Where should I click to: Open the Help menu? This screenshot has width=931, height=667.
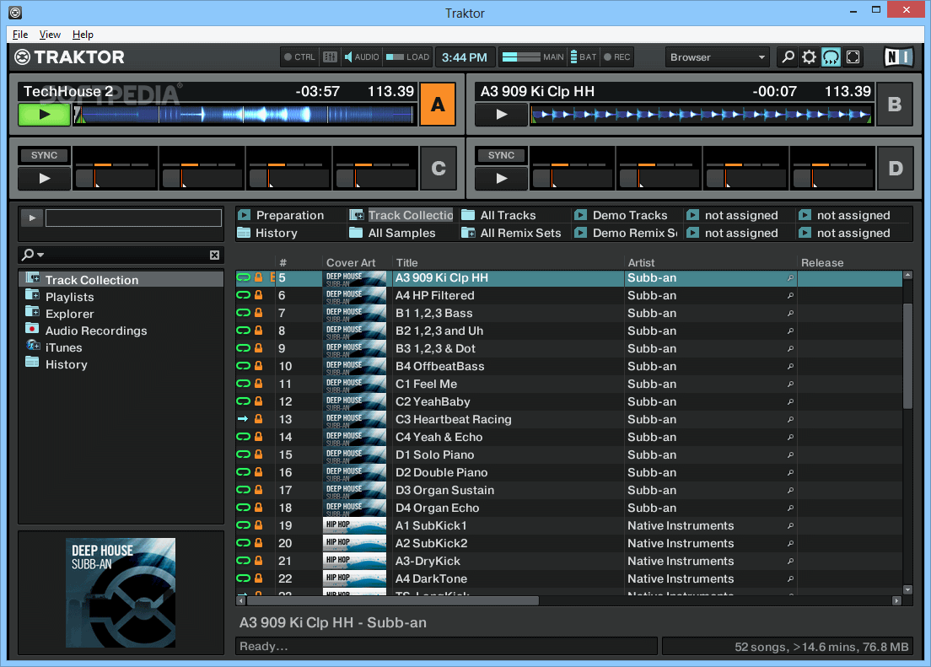click(83, 35)
